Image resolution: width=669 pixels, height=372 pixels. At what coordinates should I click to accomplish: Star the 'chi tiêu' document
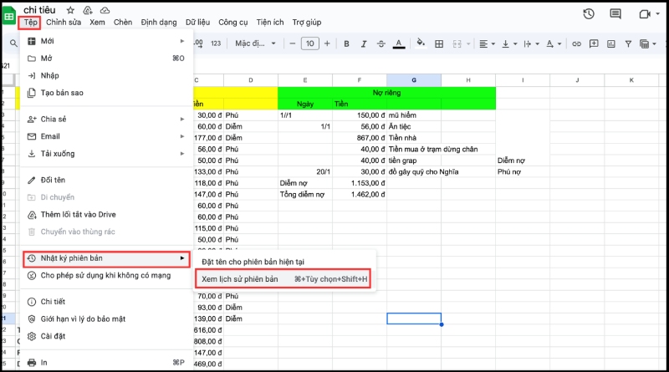[70, 9]
